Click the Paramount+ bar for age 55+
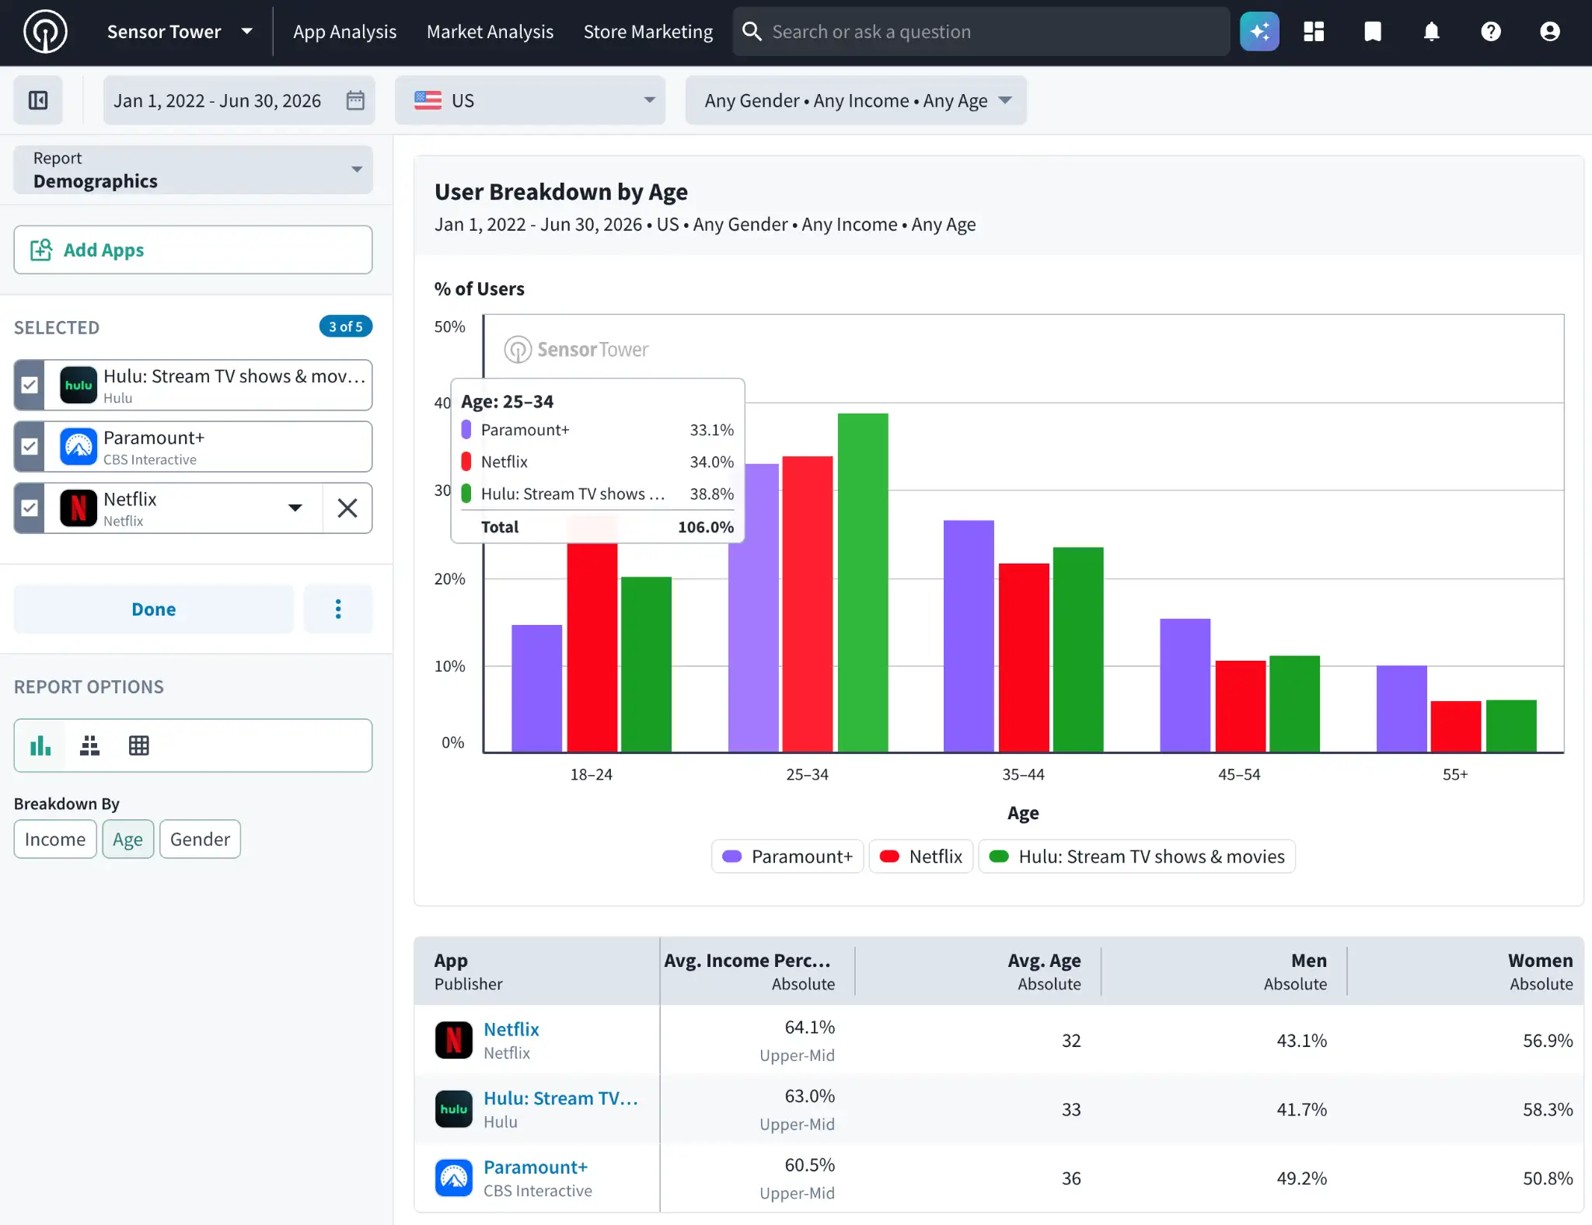The width and height of the screenshot is (1592, 1225). tap(1402, 708)
